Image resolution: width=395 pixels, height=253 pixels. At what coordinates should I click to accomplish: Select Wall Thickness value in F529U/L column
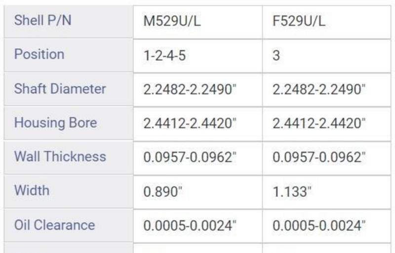point(319,157)
